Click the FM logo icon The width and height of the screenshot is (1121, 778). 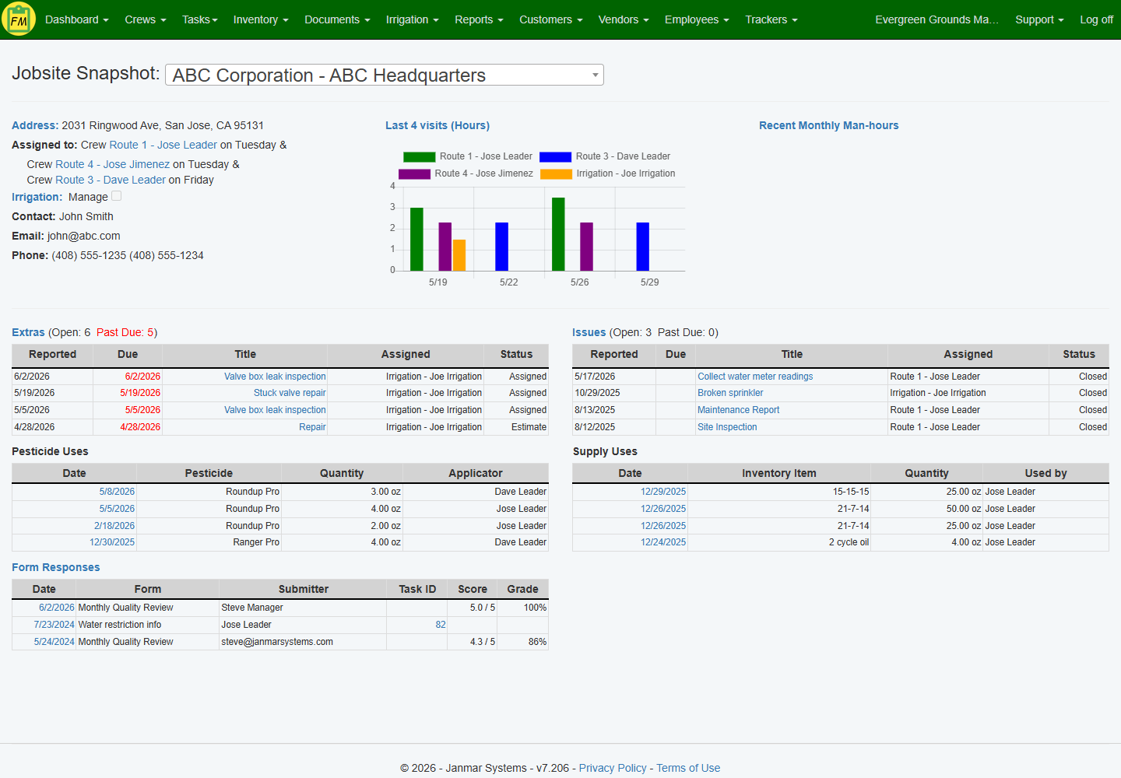[19, 19]
